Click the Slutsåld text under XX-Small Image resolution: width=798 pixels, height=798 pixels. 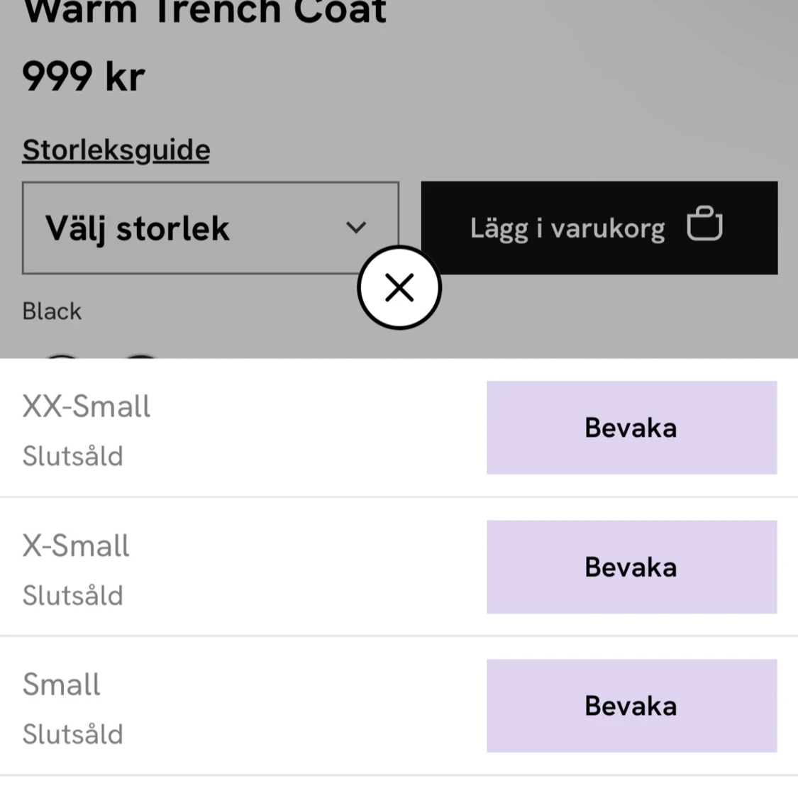pos(73,456)
